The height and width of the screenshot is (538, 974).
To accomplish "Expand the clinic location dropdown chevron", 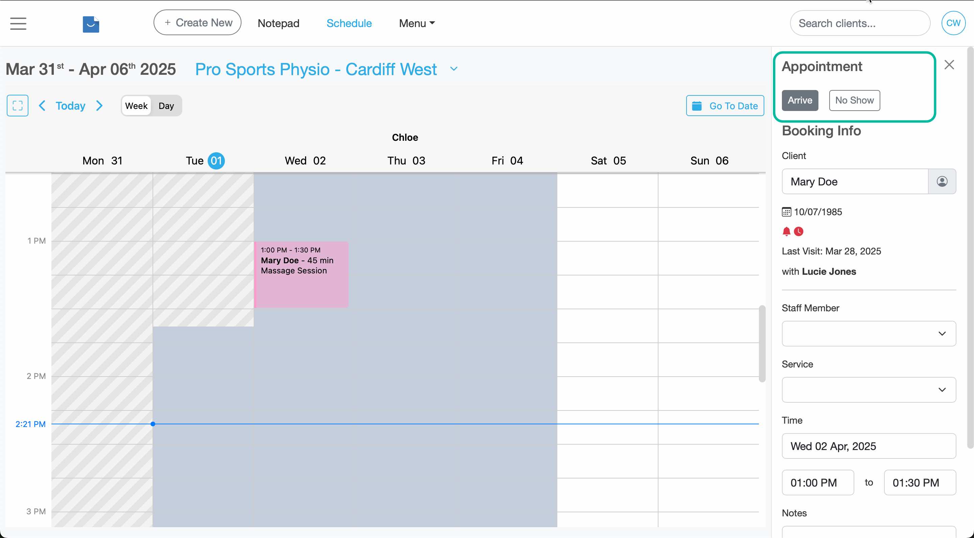I will (454, 69).
